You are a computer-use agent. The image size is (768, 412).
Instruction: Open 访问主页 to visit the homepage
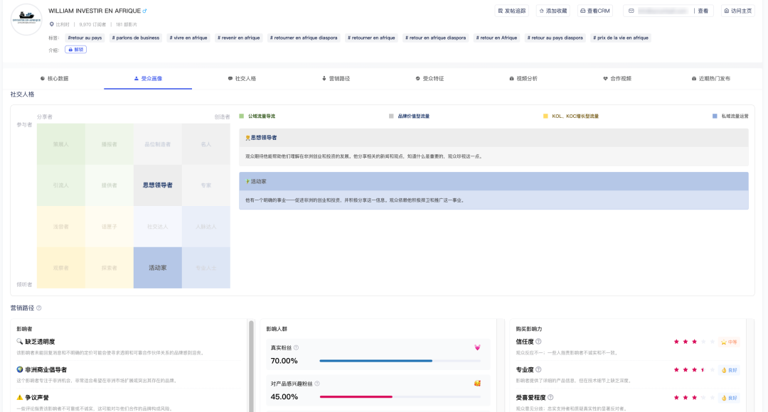[x=737, y=11]
